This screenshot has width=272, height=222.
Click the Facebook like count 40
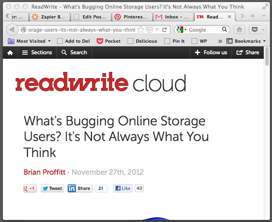click(x=139, y=188)
